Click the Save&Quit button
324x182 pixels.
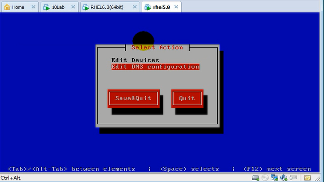[x=133, y=98]
